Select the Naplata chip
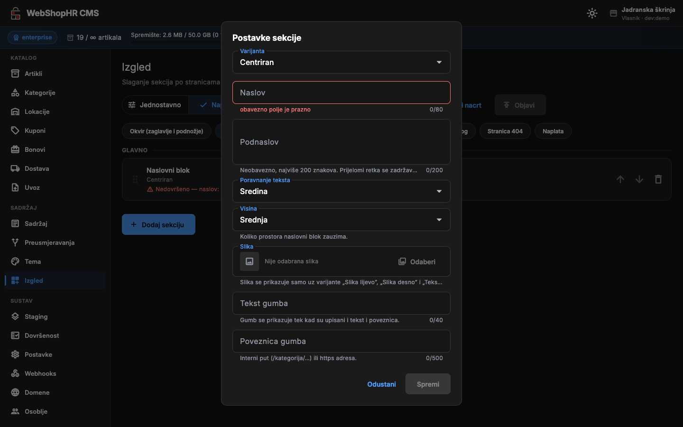683x427 pixels. pos(553,131)
